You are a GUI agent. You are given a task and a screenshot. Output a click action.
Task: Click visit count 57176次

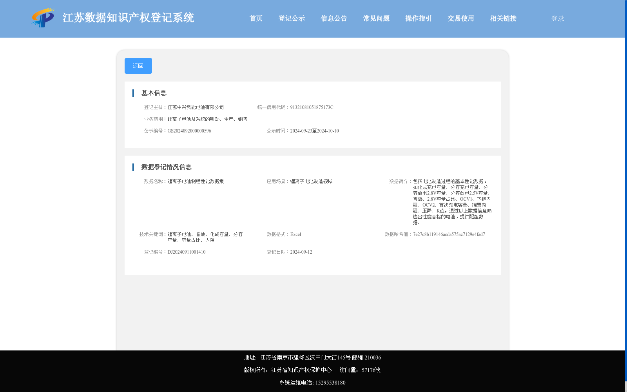pyautogui.click(x=371, y=370)
